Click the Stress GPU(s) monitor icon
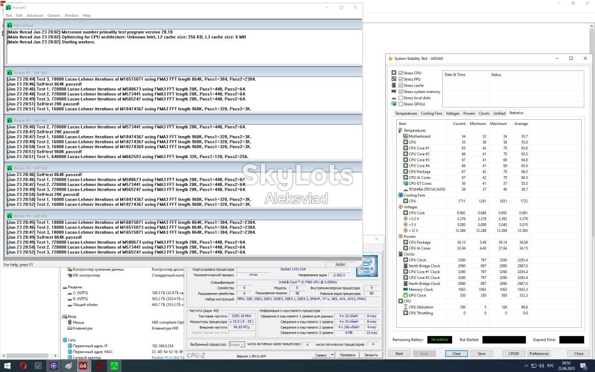This screenshot has height=372, width=595. pos(394,104)
